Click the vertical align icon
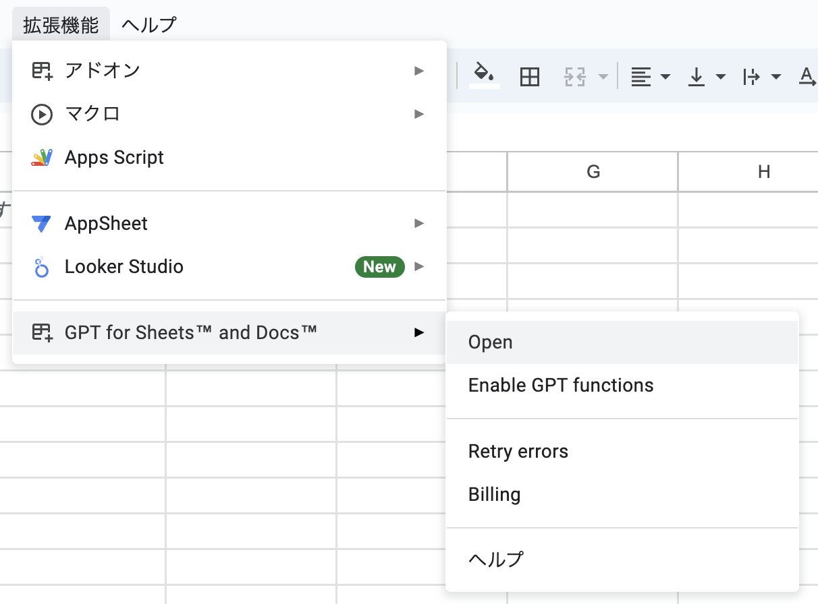818x604 pixels. (x=696, y=76)
